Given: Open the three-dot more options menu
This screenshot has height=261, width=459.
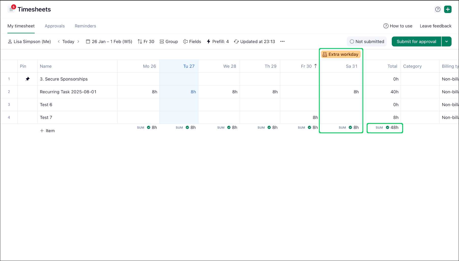Looking at the screenshot, I should (x=282, y=42).
